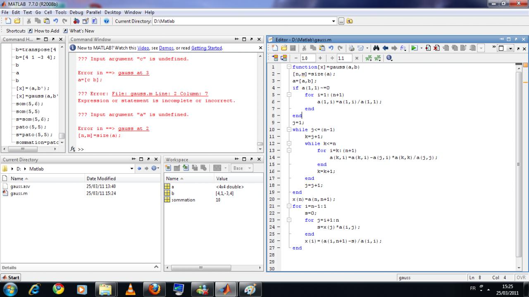Click the Help question mark icon
The height and width of the screenshot is (297, 529).
pyautogui.click(x=106, y=21)
